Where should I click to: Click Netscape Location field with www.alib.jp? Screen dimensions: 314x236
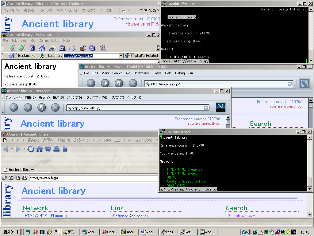click(91, 56)
